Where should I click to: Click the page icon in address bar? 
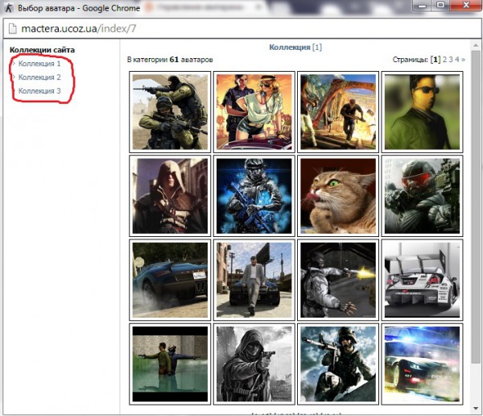(x=12, y=28)
